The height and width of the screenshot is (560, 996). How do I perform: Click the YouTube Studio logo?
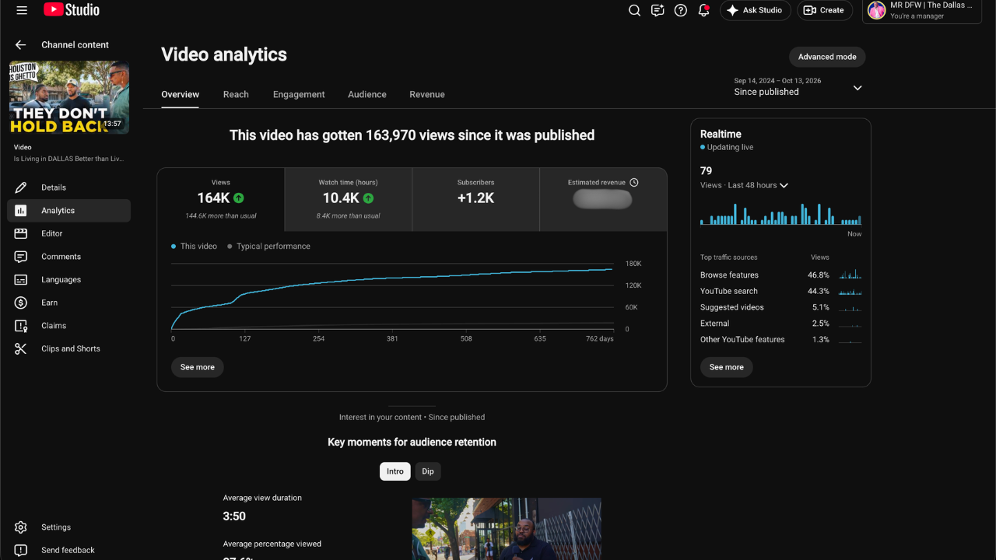click(72, 10)
